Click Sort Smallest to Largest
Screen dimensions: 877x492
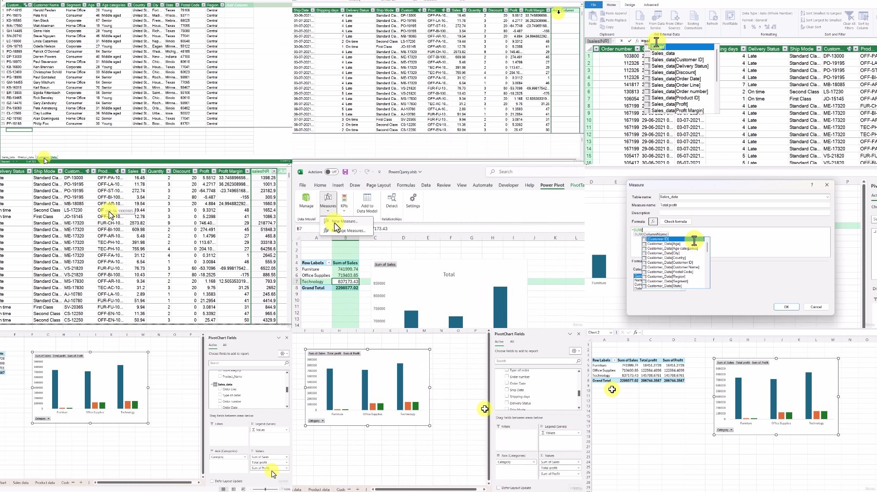821,13
